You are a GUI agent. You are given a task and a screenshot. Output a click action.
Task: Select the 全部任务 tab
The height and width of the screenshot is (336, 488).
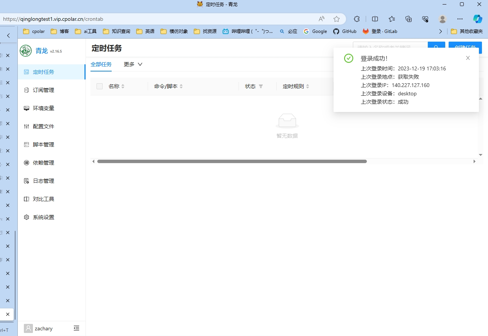pos(101,64)
